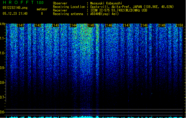The image size is (186, 118).
Task: Click time marker 2148
Action: (x=144, y=25)
